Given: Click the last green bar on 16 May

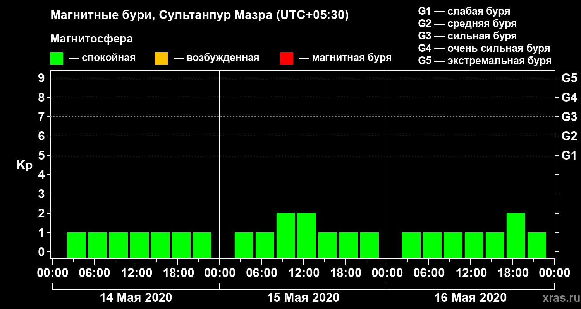Looking at the screenshot, I should pos(537,245).
